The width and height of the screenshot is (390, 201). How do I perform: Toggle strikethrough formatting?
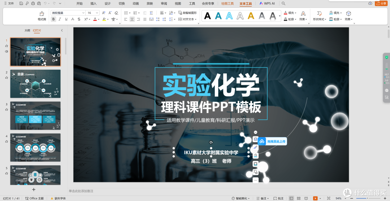[73, 19]
